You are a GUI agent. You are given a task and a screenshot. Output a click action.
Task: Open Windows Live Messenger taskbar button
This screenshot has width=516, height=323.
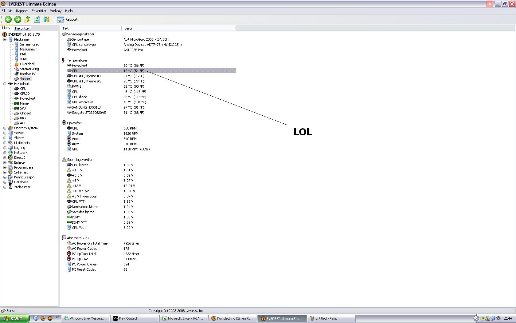(x=86, y=318)
